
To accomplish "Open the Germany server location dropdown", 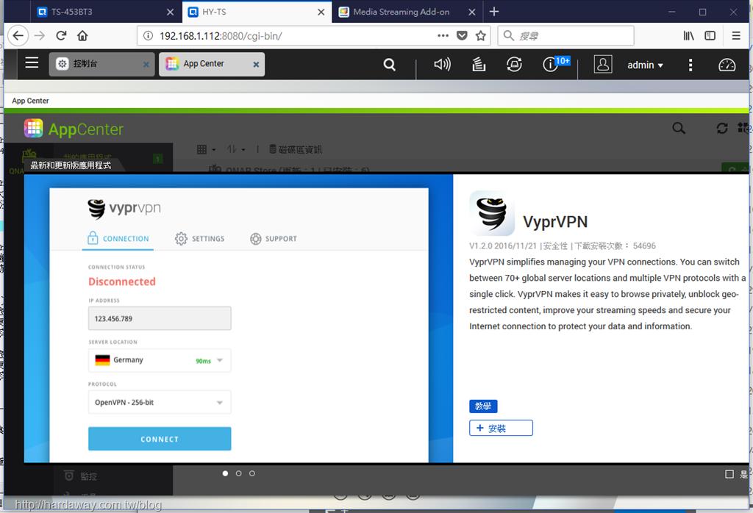I will coord(160,360).
